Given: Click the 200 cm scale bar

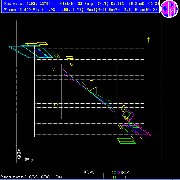Looking at the screenshot, I should (x=89, y=176).
